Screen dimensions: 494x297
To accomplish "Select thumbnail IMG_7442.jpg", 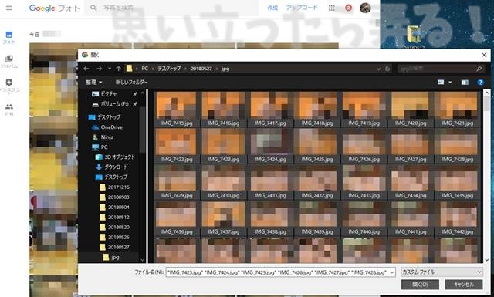I will click(457, 218).
